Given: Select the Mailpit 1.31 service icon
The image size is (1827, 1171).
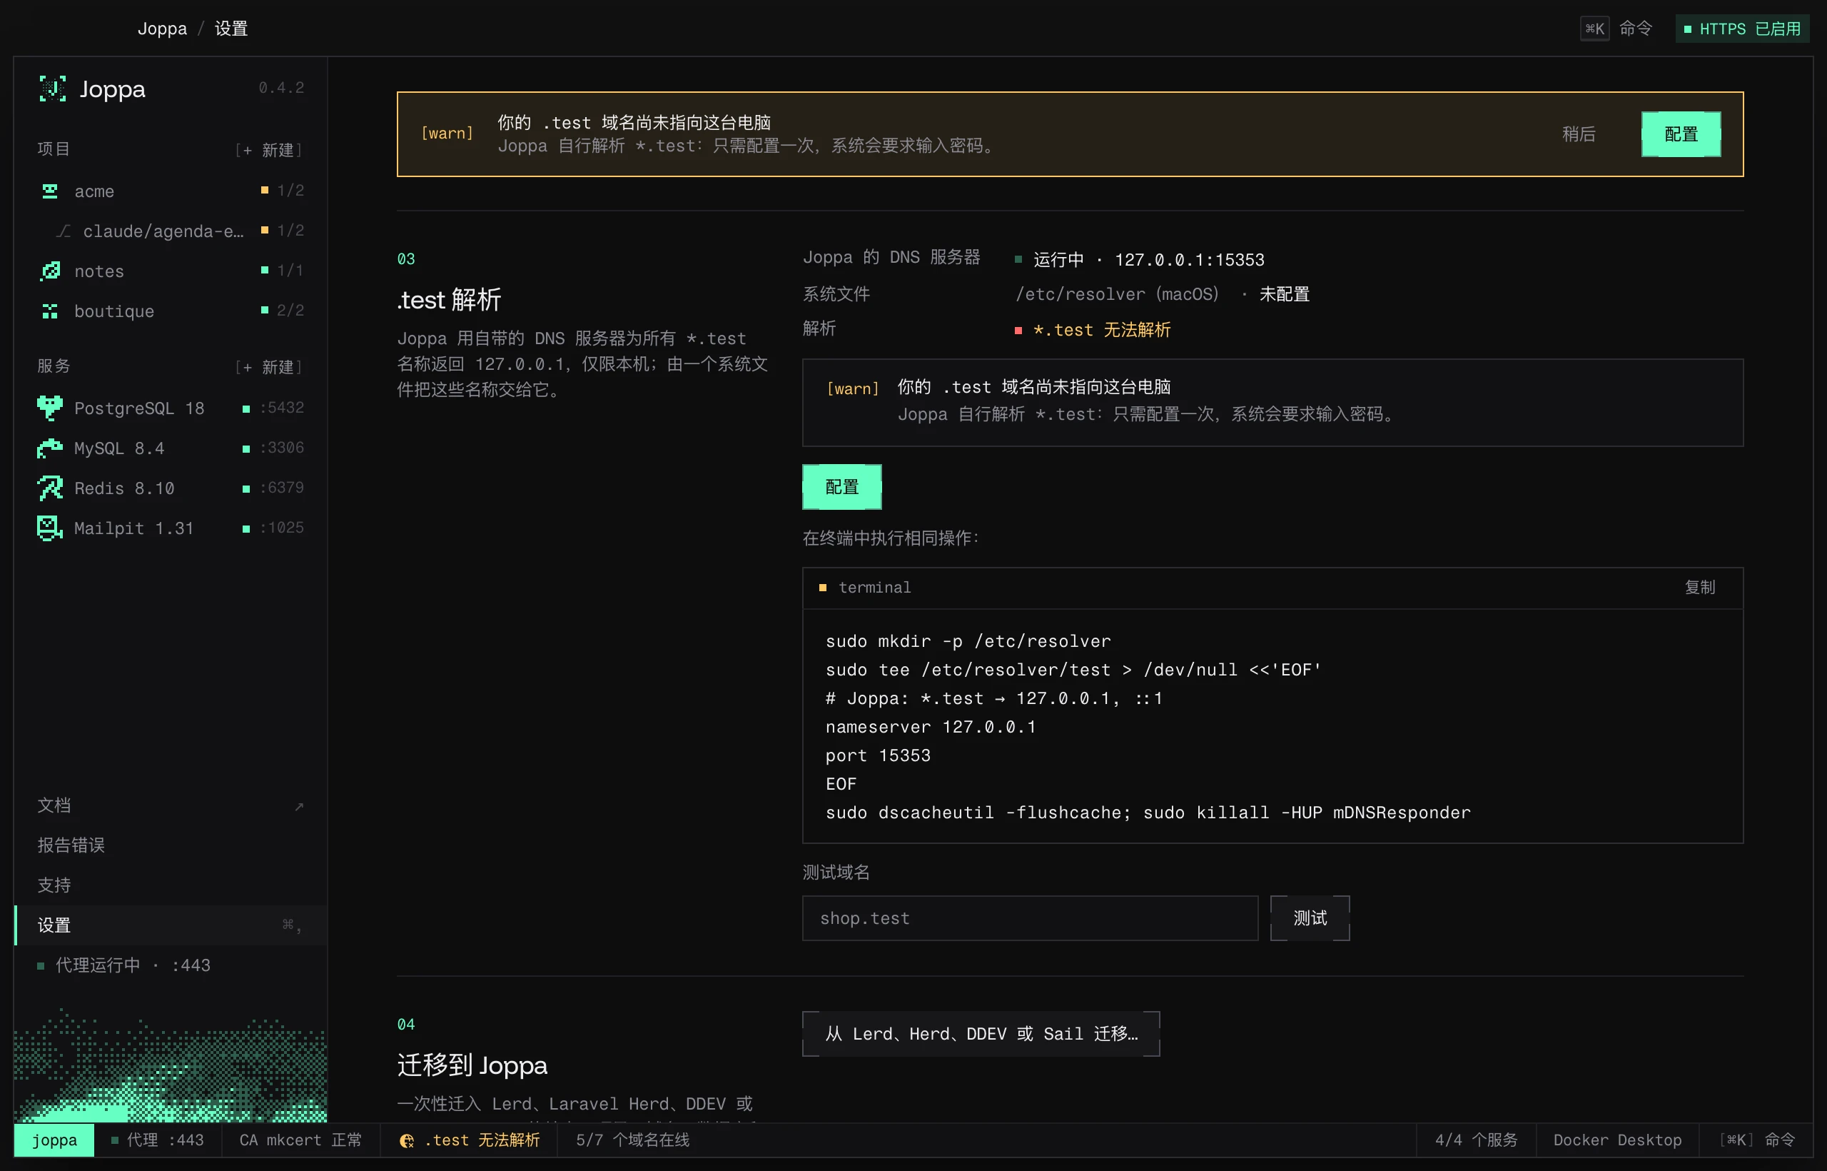Looking at the screenshot, I should pos(50,528).
